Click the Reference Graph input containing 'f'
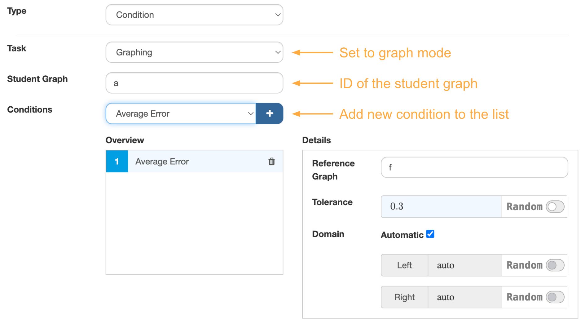The image size is (585, 325). 474,167
